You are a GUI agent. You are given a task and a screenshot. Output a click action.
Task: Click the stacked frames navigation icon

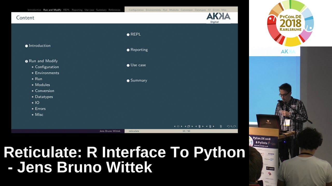(189, 126)
